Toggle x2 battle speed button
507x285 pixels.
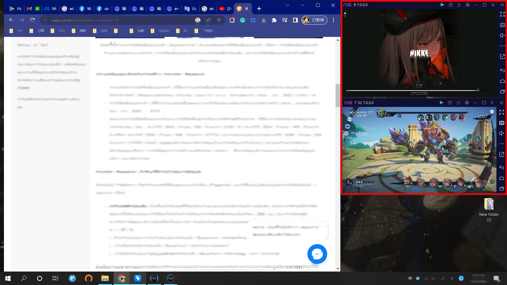click(x=346, y=134)
